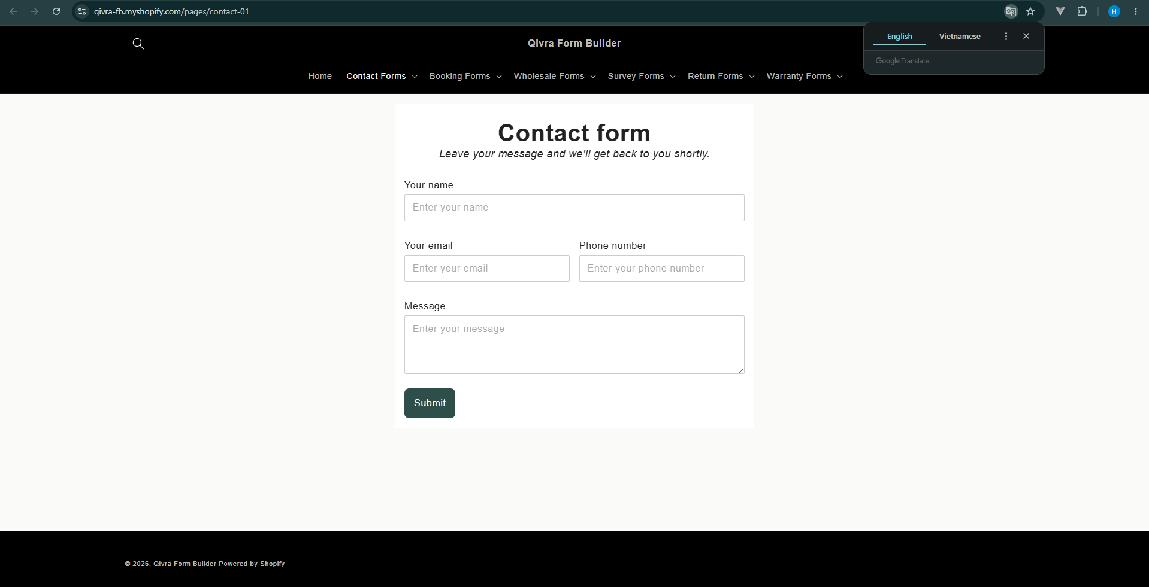Click the Submit button
The height and width of the screenshot is (587, 1149).
tap(430, 403)
